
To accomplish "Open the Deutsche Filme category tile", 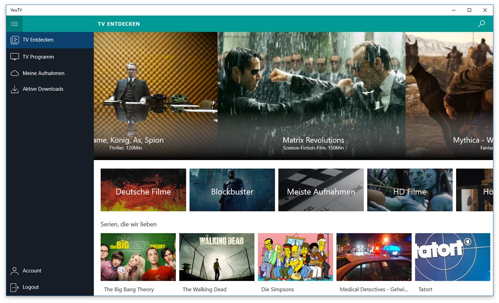I will [x=143, y=190].
